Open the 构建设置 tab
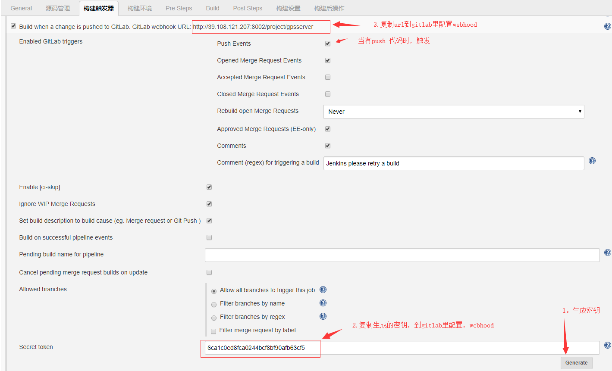This screenshot has width=612, height=371. 288,8
